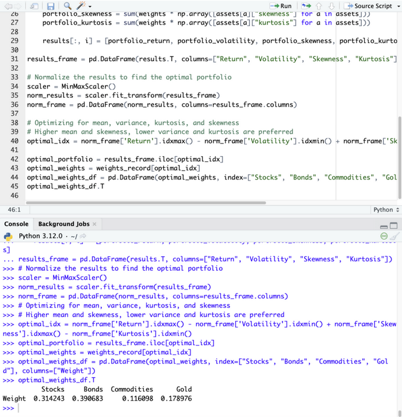Click the Gold column header in the console output

point(184,390)
